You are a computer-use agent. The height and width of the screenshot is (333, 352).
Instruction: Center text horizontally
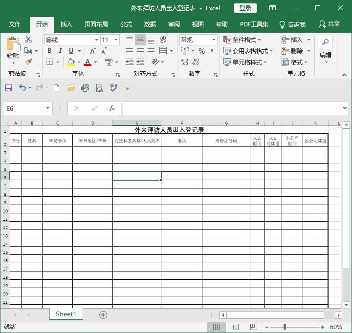[x=140, y=51]
